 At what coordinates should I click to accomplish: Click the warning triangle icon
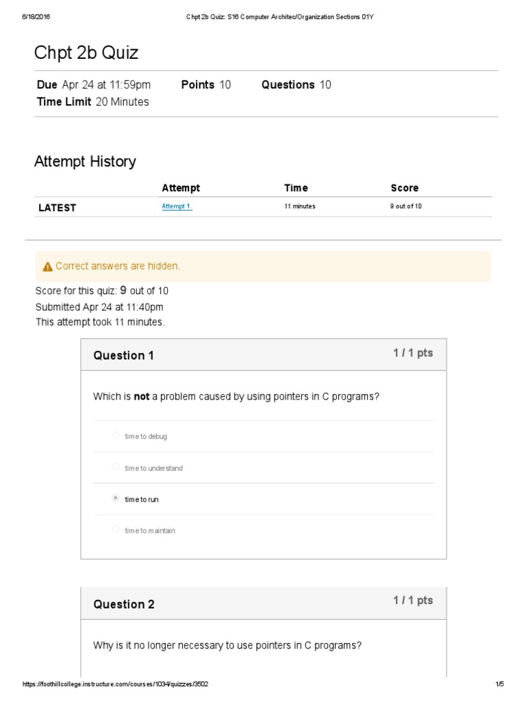[47, 267]
